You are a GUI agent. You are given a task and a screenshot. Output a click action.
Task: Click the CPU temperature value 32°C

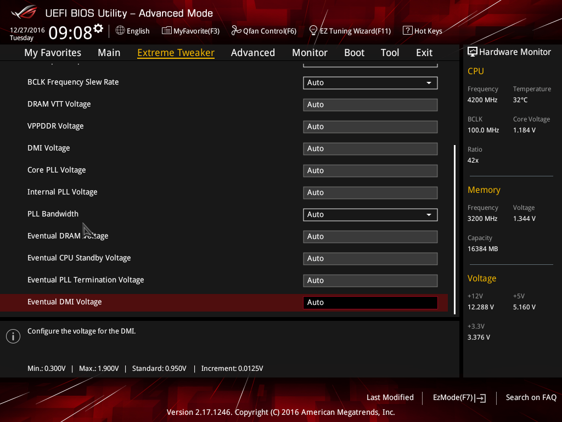coord(520,100)
